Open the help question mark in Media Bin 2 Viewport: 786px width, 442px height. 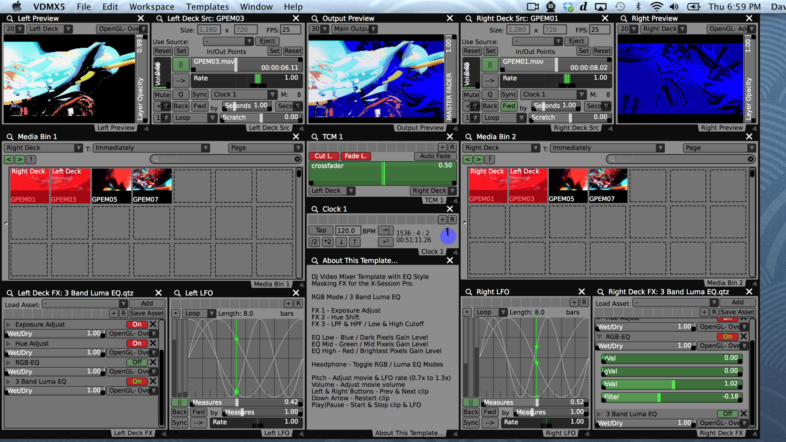tap(490, 159)
